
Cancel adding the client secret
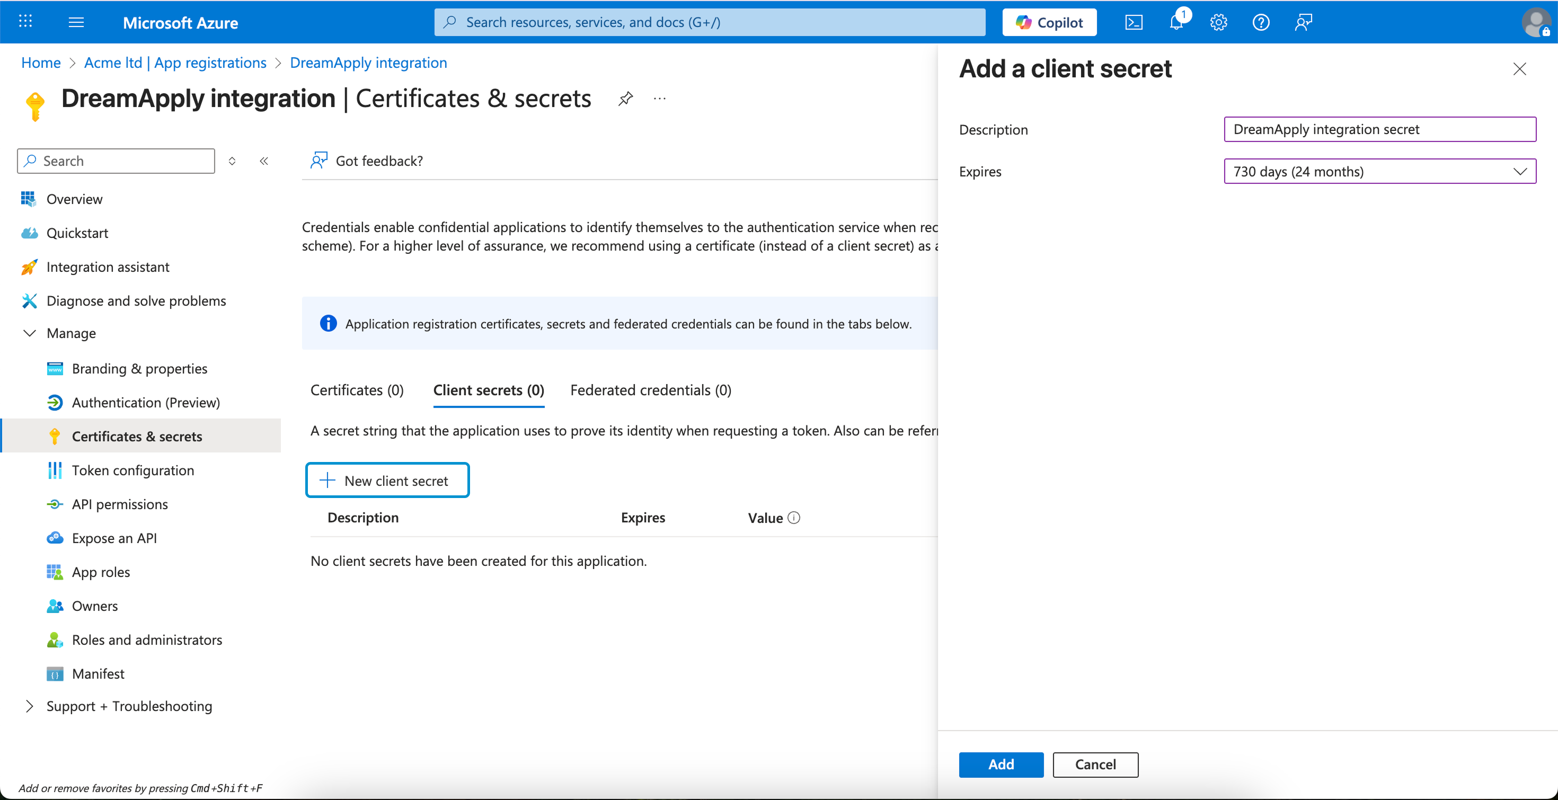click(x=1095, y=765)
